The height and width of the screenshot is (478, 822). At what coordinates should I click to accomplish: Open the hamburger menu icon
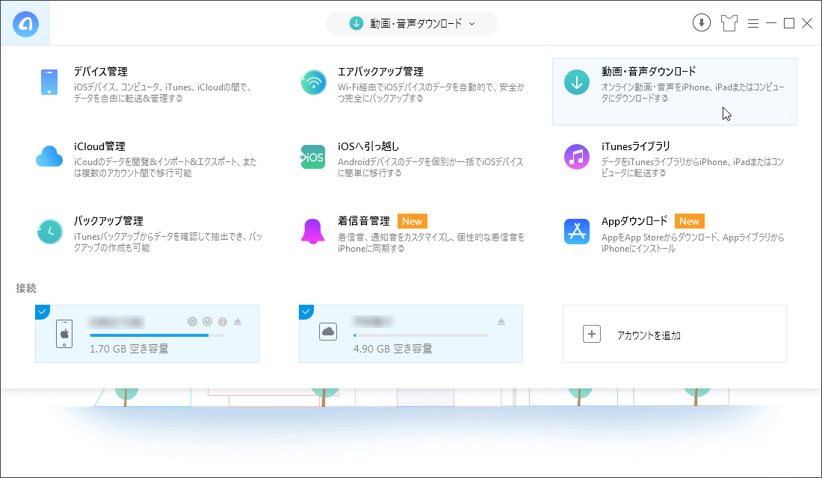753,24
